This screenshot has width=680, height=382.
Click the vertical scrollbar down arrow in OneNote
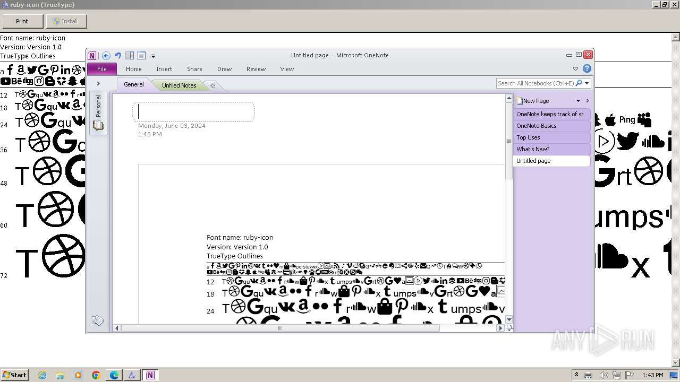pos(508,319)
